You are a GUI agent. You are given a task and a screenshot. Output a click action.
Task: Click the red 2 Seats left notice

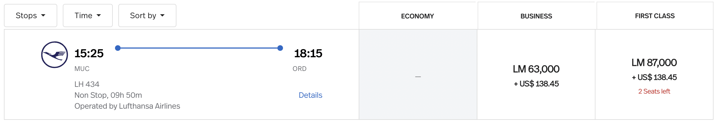click(654, 91)
